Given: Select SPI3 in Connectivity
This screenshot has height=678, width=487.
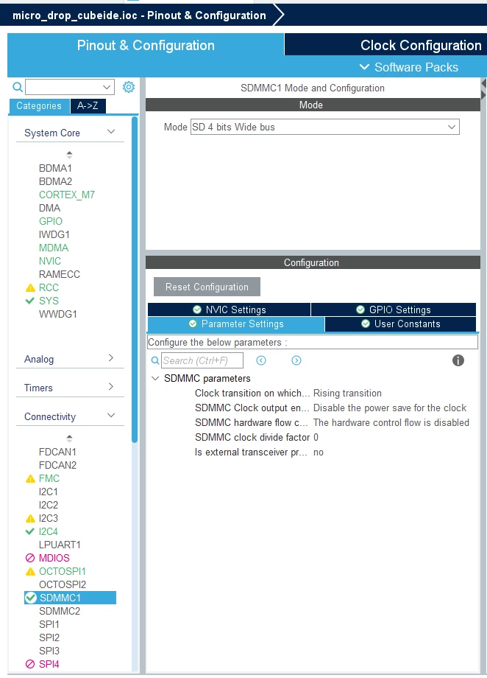Looking at the screenshot, I should pos(49,651).
